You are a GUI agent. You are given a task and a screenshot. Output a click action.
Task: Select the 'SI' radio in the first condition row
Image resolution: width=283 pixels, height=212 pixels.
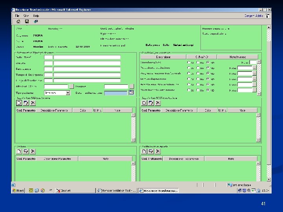point(189,62)
